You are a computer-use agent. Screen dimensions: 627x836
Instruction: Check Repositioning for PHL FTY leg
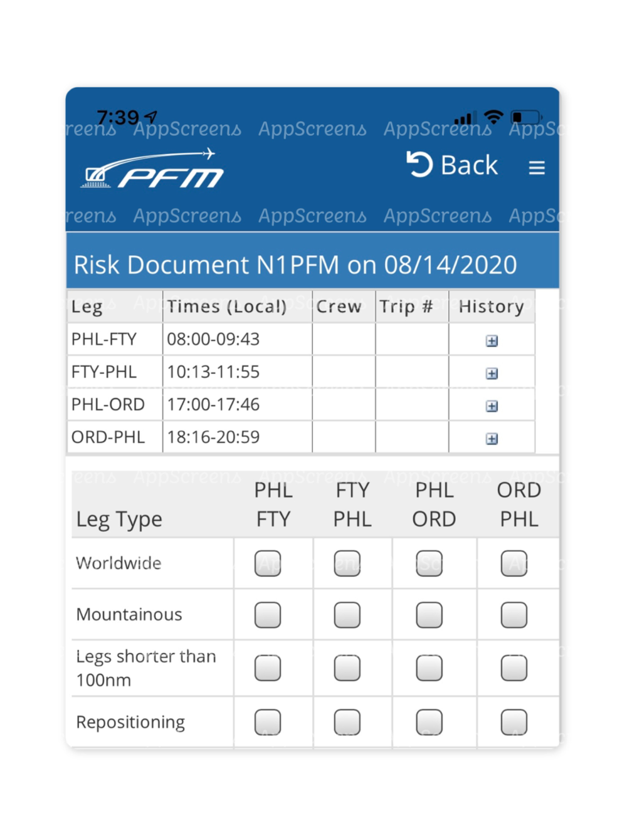(x=268, y=722)
